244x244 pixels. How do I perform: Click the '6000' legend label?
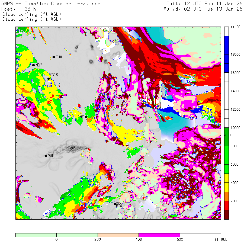click(235, 165)
